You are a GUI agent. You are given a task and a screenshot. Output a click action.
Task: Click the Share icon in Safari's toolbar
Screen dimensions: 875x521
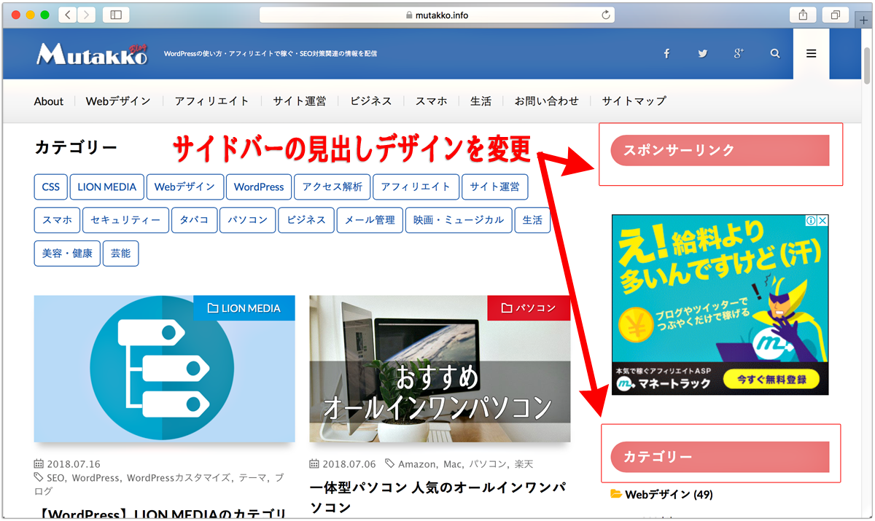coord(803,14)
